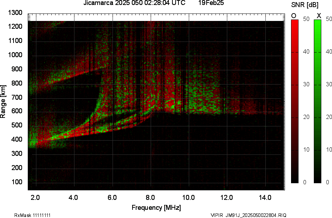Click the 100 range tick label

pos(17,182)
